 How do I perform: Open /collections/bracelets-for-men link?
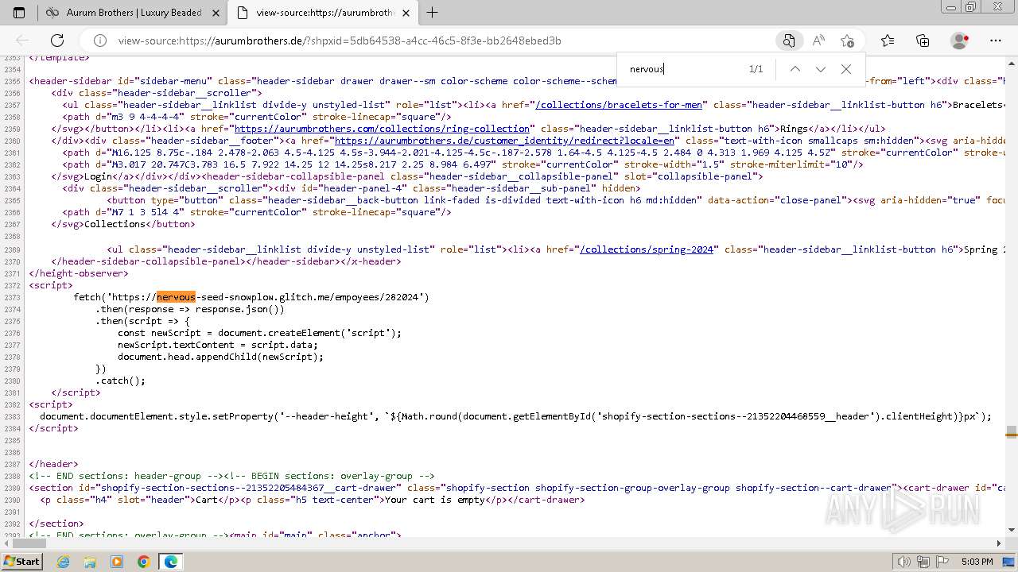(x=619, y=105)
